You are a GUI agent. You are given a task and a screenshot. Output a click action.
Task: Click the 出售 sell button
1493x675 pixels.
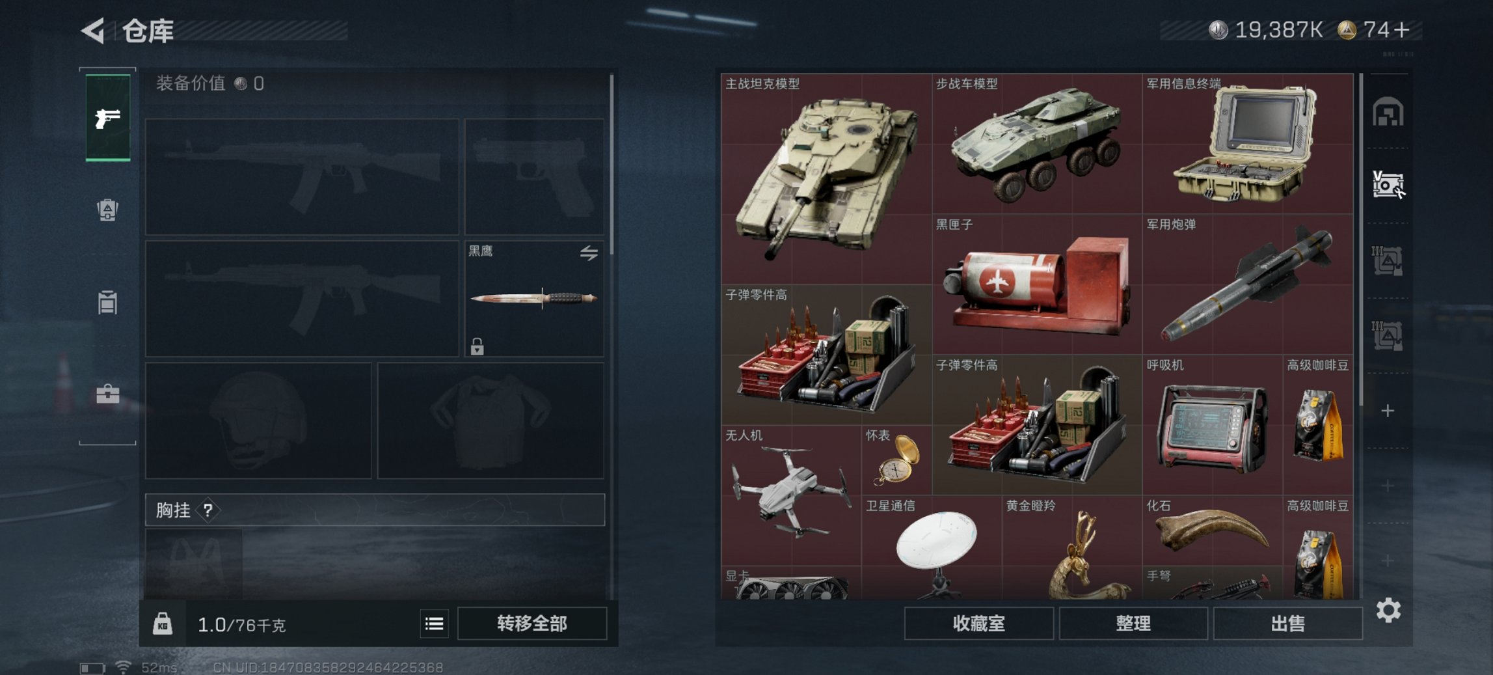[1287, 624]
